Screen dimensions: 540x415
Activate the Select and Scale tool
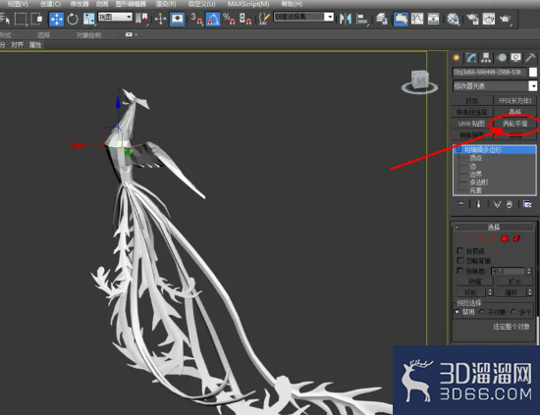pyautogui.click(x=88, y=19)
